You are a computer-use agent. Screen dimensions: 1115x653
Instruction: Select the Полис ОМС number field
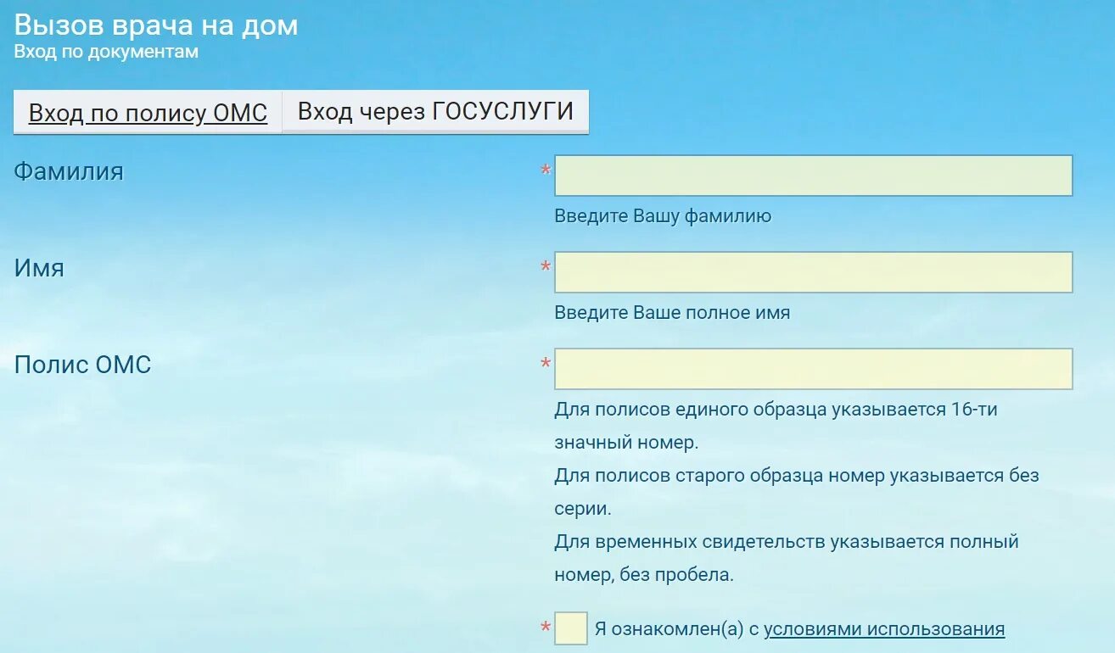coord(814,369)
